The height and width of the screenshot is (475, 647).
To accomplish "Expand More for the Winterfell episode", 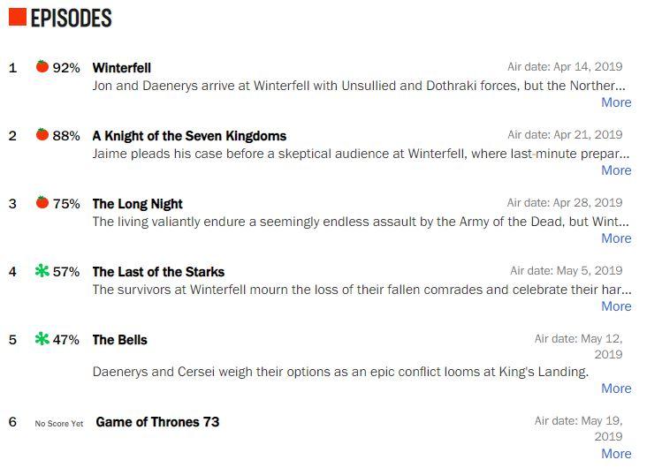I will pos(616,102).
